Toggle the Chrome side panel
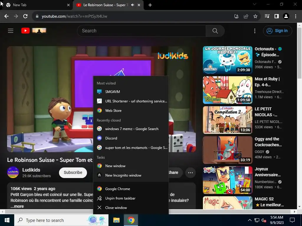 [277, 16]
